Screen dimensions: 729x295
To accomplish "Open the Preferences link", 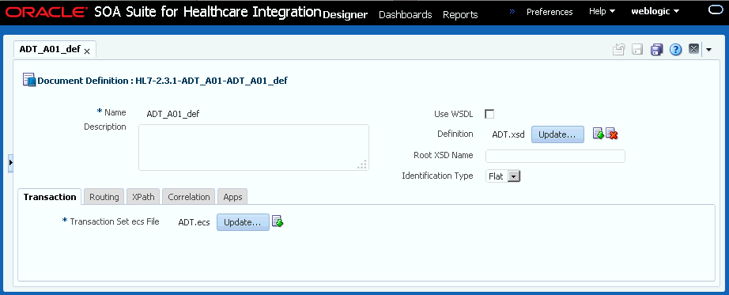I will (x=550, y=12).
